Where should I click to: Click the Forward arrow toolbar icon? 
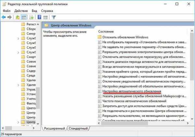(x=9, y=17)
